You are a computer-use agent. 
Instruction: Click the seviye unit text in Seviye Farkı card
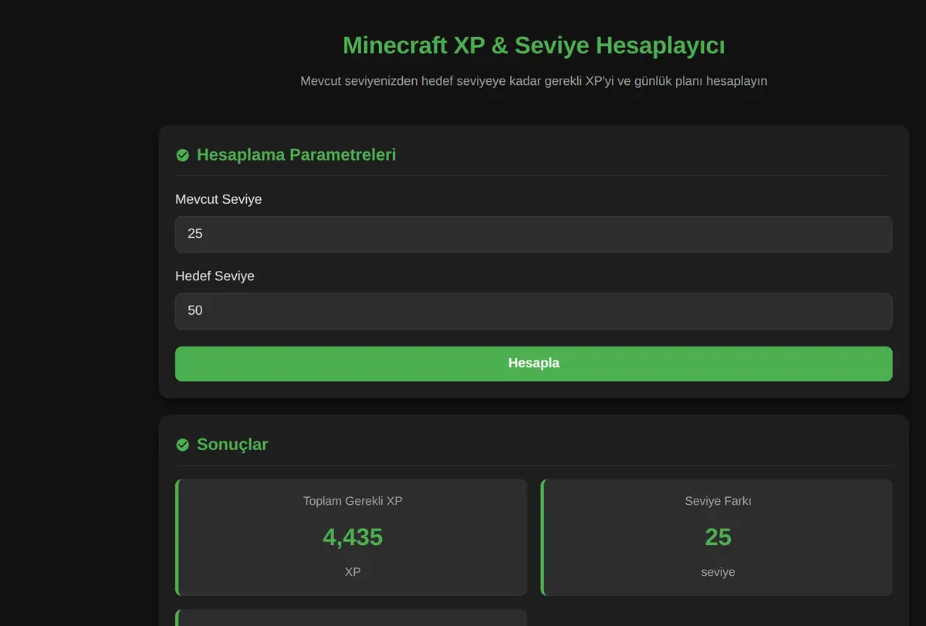click(x=718, y=572)
